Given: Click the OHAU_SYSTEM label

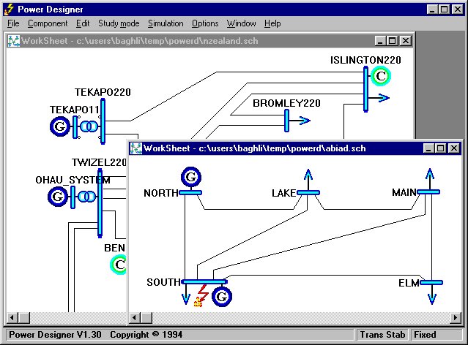Looking at the screenshot, I should point(73,180).
